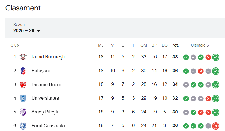Click the Argeș Pitești club crest
Viewport: 225px width, 131px height.
point(23,112)
